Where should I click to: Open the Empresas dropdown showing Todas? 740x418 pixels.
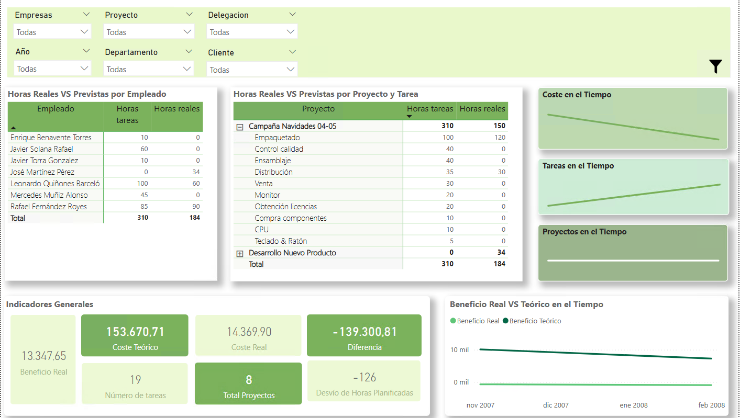click(52, 32)
